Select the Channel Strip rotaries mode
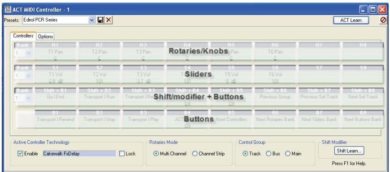The height and width of the screenshot is (172, 390). click(x=195, y=154)
